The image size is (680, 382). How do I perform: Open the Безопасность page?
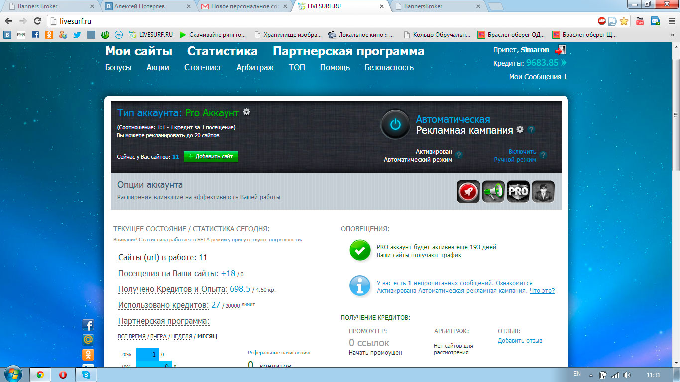coord(389,68)
